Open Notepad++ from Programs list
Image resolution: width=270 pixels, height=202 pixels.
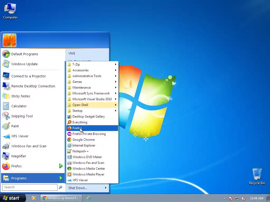point(92,151)
